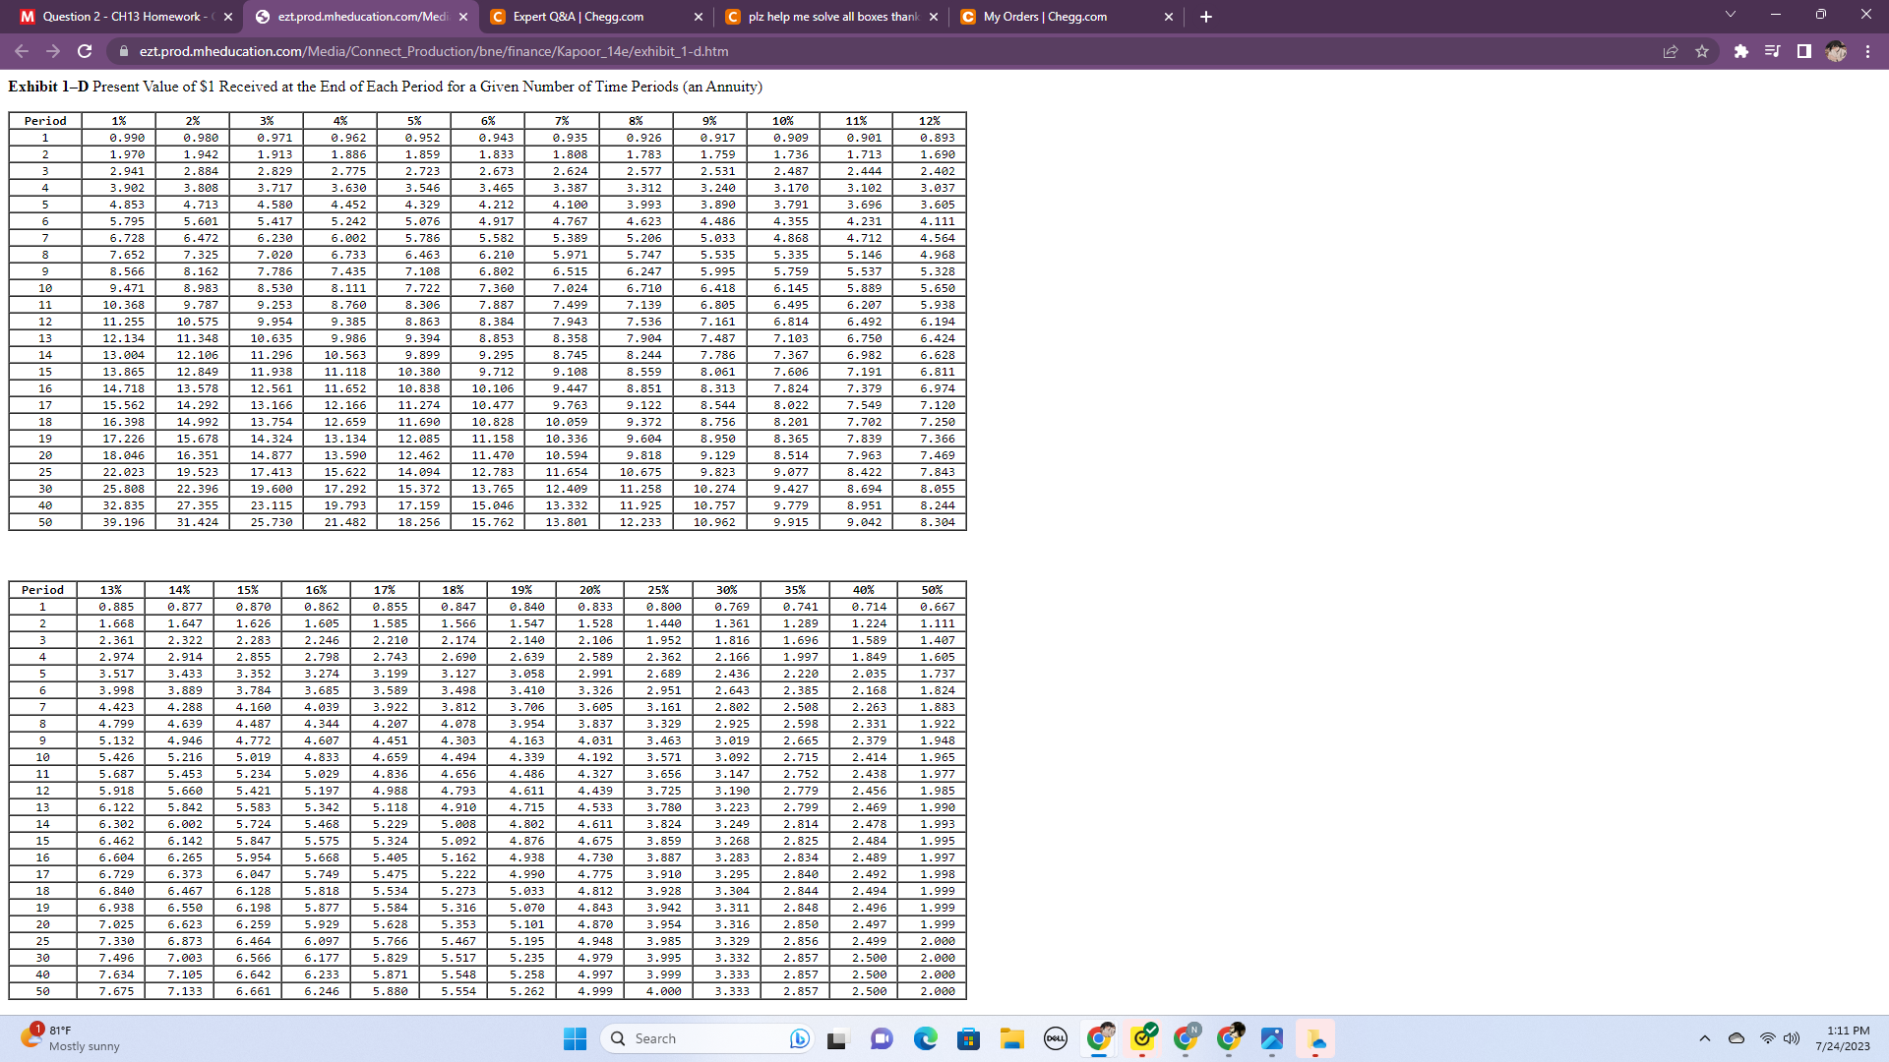
Task: Close the My Orders Chegg tab
Action: pos(1168,17)
